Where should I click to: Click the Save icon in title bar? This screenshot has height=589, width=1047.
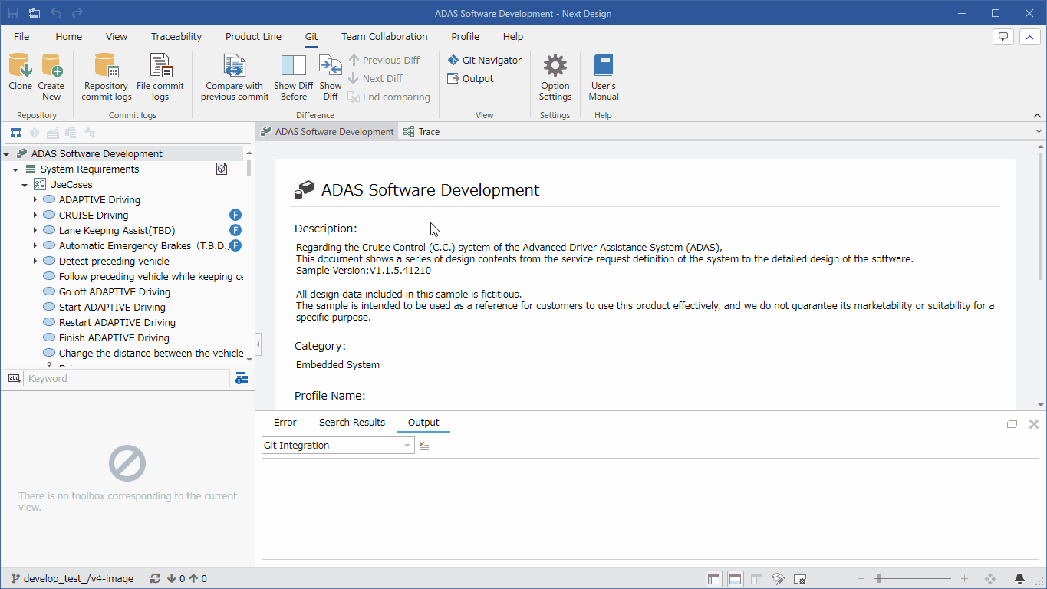coord(13,13)
